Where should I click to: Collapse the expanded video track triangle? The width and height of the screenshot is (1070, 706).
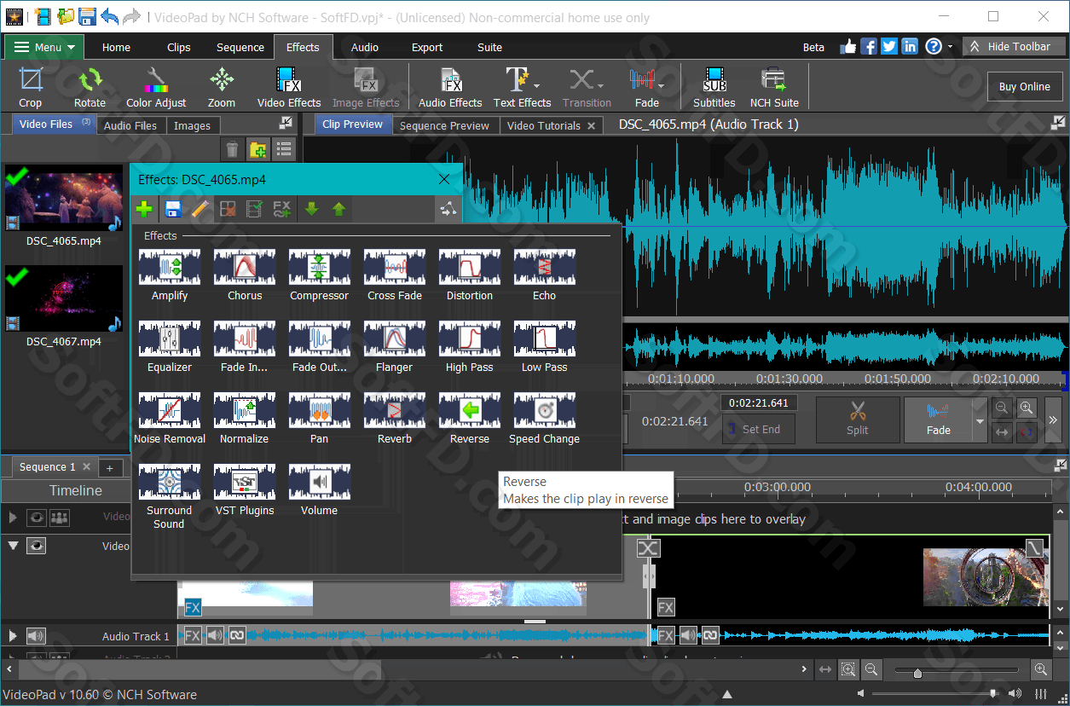13,546
